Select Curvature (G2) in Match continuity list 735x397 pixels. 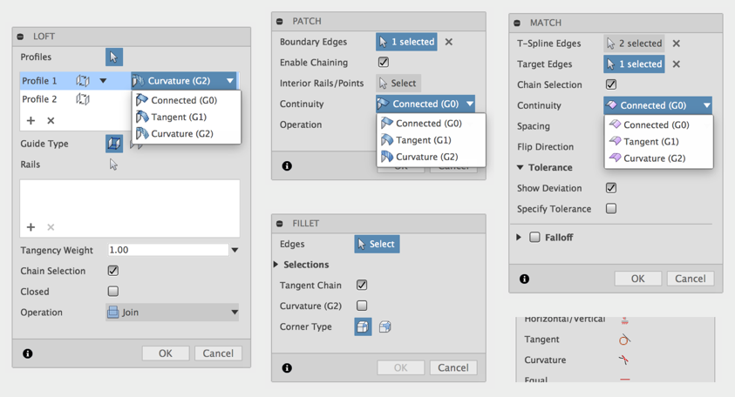653,158
